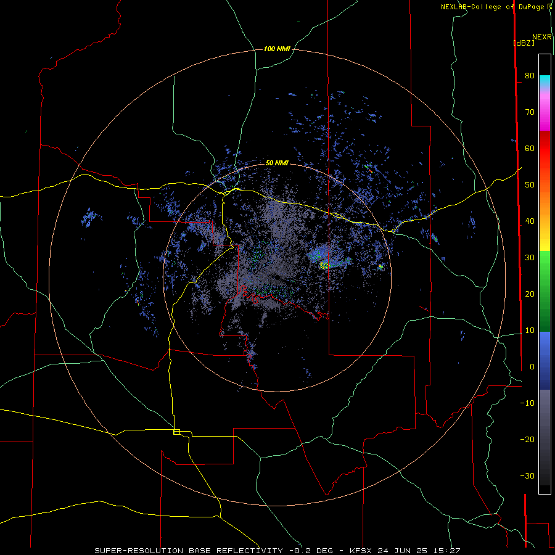The image size is (555, 555).
Task: Click the Super-Resolution Base Reflectivity caption
Action: [277, 551]
